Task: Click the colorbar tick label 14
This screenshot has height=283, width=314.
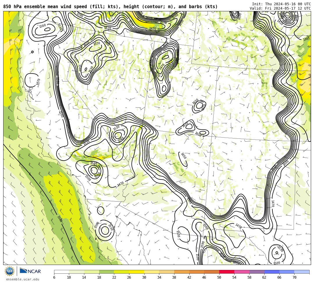Action: (x=84, y=277)
